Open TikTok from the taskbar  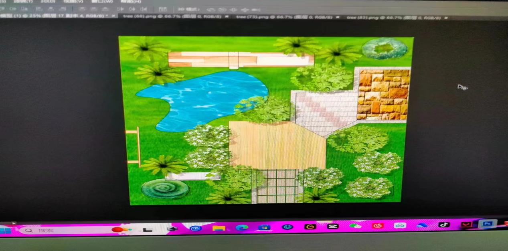click(443, 225)
